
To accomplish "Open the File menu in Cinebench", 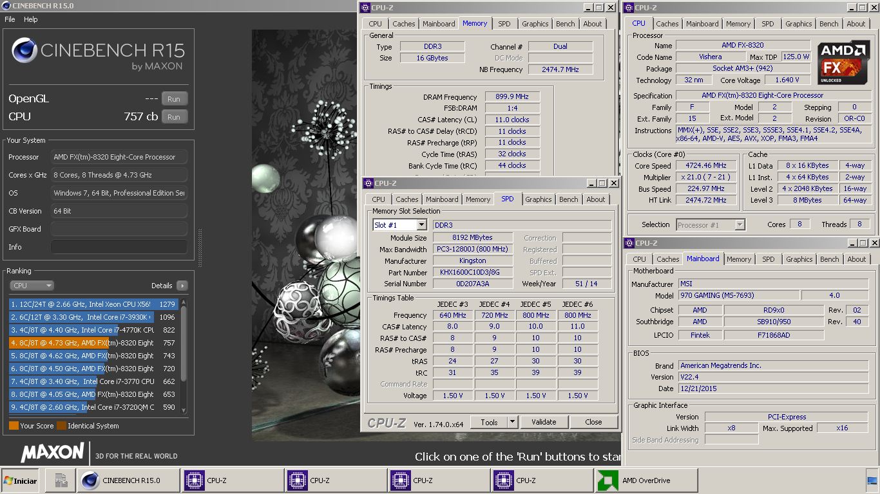I will pyautogui.click(x=10, y=19).
